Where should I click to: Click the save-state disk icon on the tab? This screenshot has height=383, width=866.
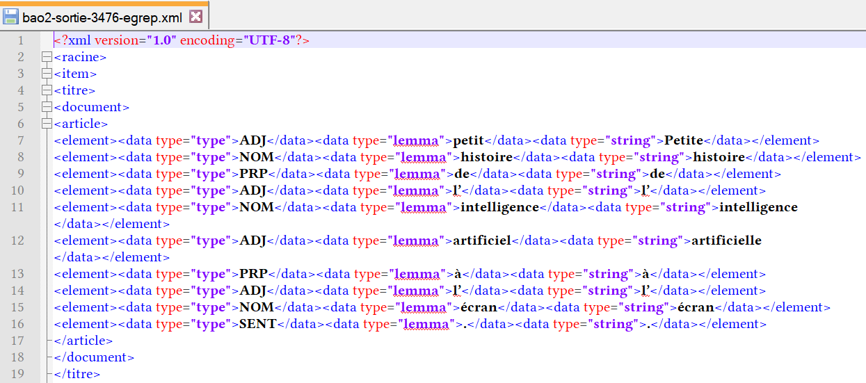click(12, 16)
